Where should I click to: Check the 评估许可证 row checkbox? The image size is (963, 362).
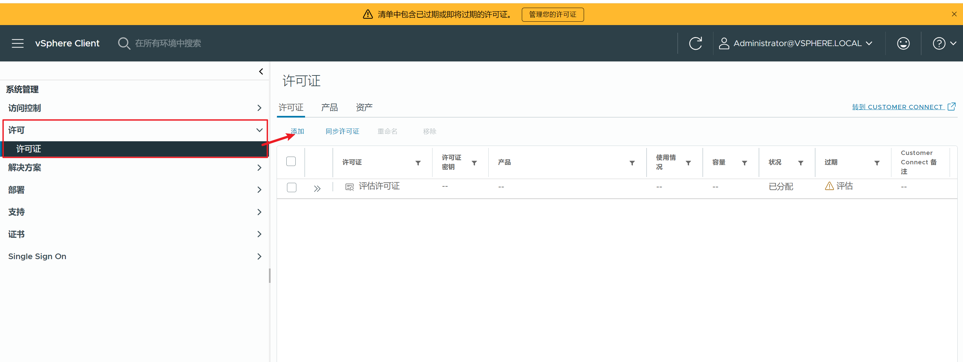[292, 187]
